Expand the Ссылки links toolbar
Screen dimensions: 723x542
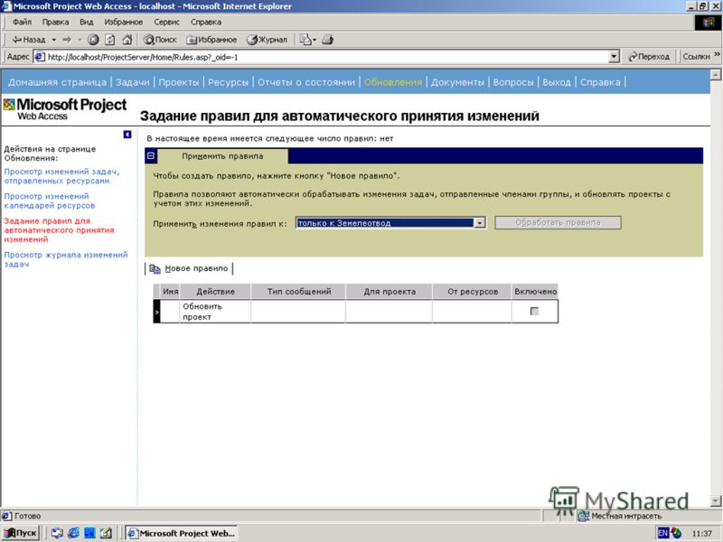[700, 56]
